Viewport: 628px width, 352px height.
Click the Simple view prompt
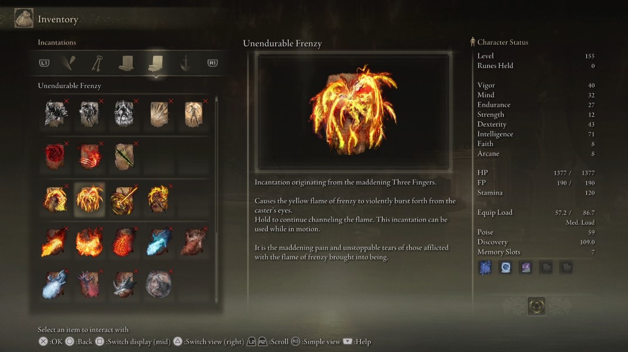(316, 341)
